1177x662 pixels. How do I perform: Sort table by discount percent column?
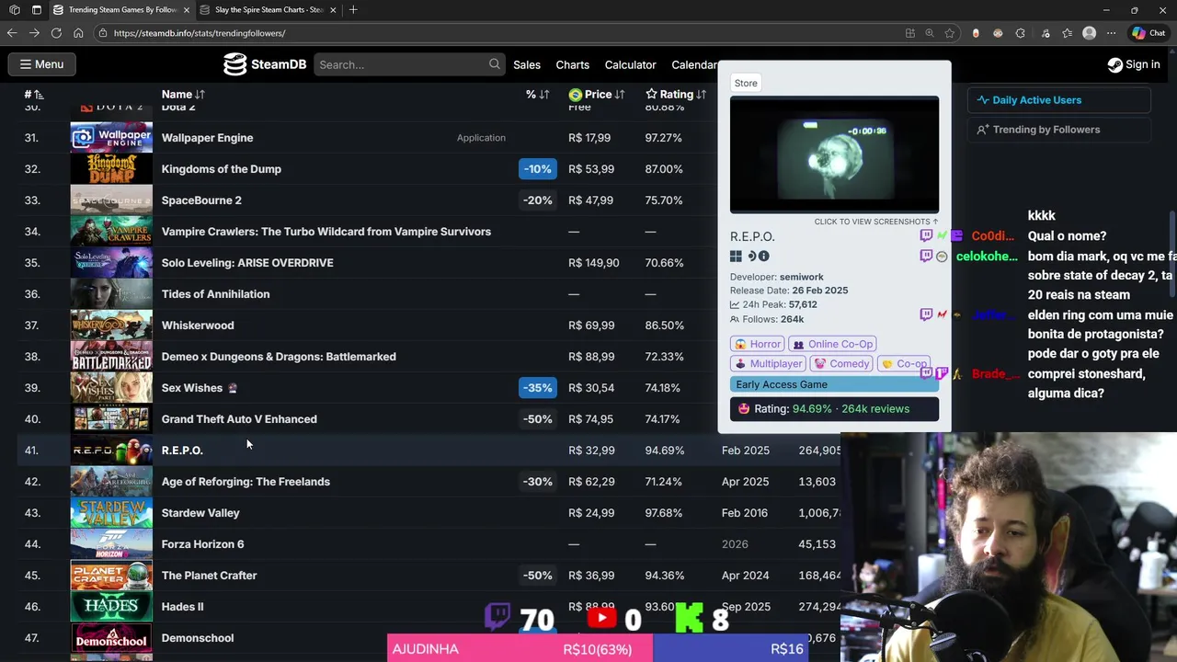point(537,94)
